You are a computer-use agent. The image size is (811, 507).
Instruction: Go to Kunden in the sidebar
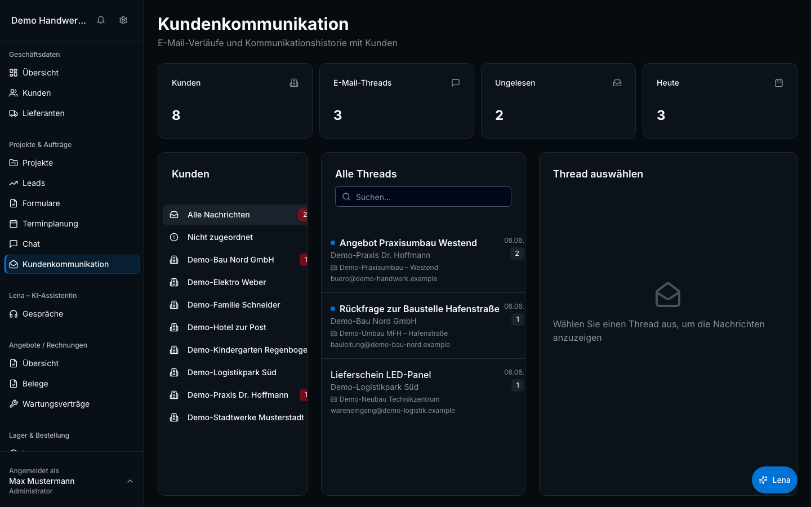(72, 93)
